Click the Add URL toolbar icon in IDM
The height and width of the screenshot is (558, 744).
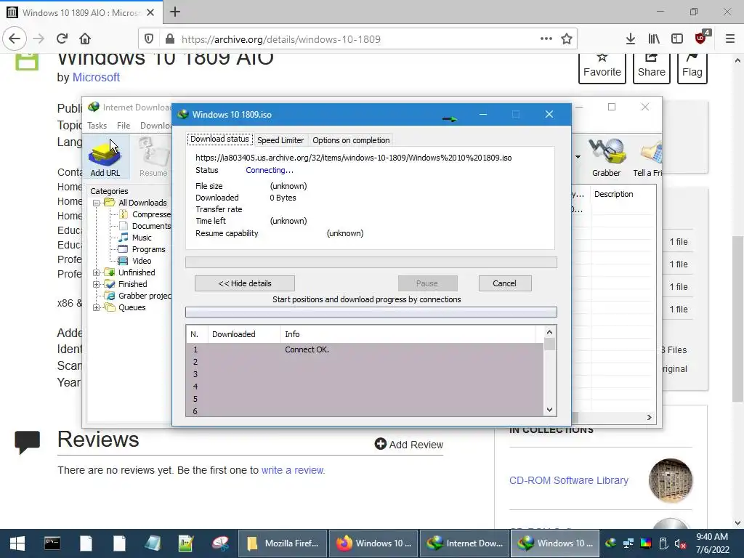[x=105, y=157]
